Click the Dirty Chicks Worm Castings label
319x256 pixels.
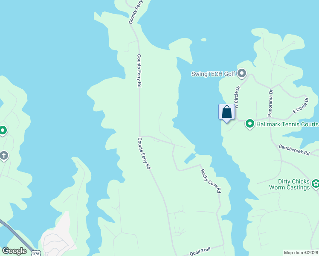click(x=289, y=184)
